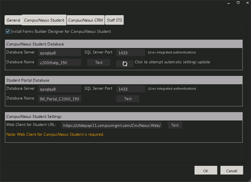Focus the Student Portal Database Server field
This screenshot has height=182, width=251.
60,89
